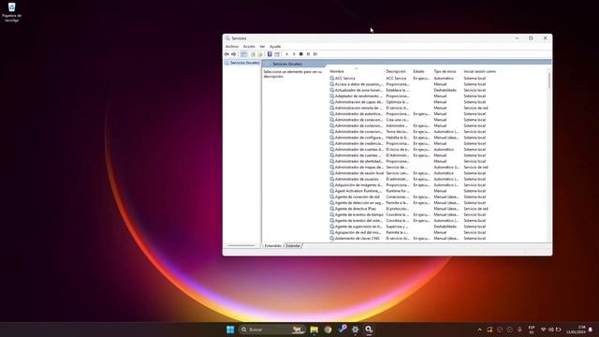The width and height of the screenshot is (599, 337).
Task: Click the Stop service square icon
Action: (x=301, y=54)
